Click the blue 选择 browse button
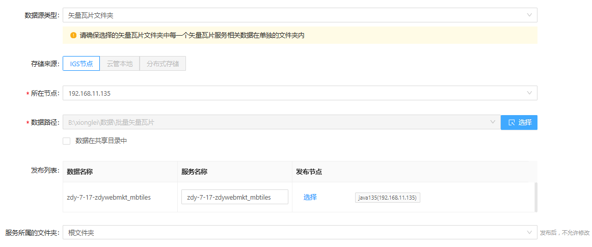 (519, 122)
